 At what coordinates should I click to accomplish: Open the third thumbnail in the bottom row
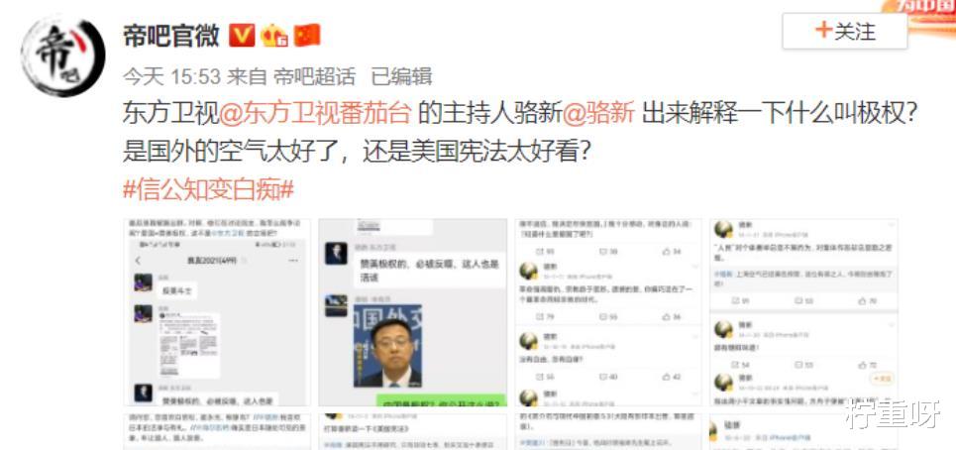pos(608,432)
